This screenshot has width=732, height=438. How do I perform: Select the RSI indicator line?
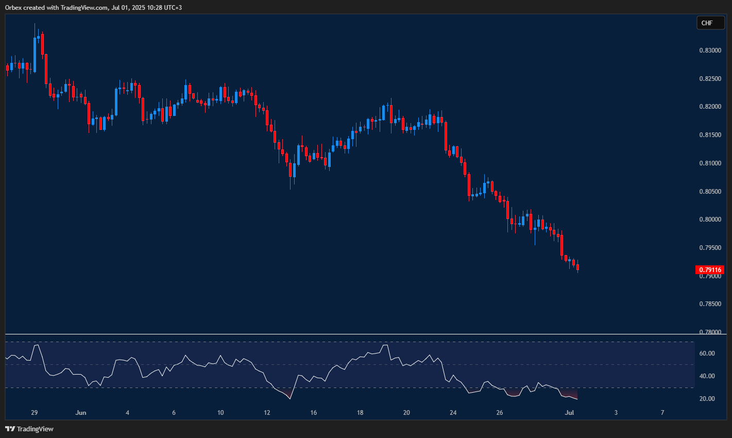[386, 346]
